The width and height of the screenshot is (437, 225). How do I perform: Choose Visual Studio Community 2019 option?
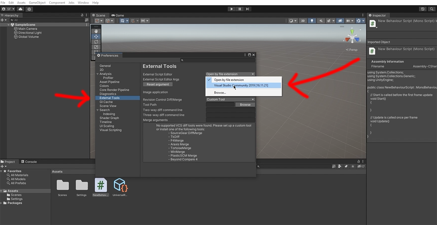(x=241, y=85)
